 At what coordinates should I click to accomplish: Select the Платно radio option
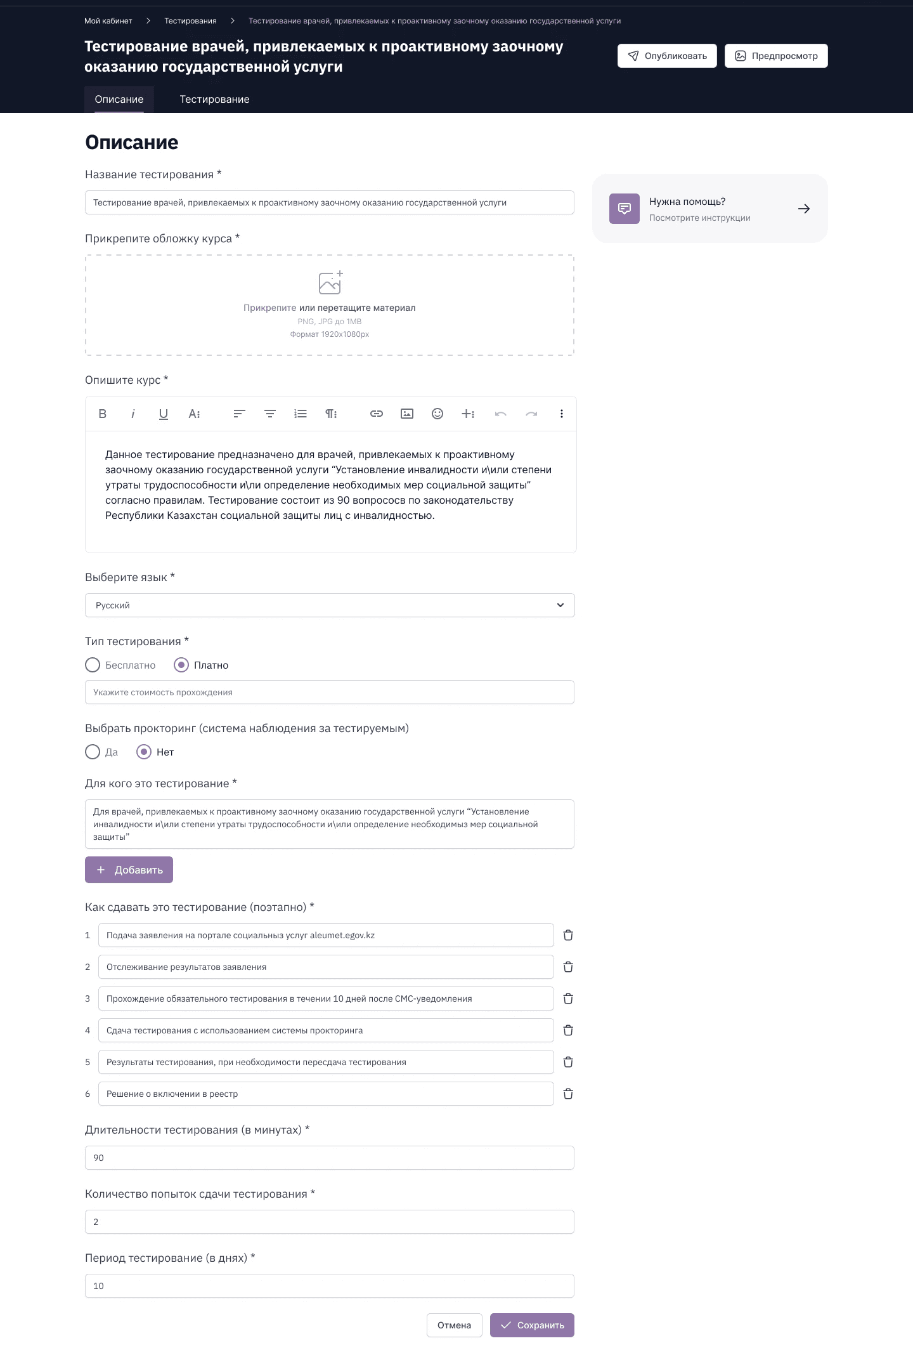(x=181, y=665)
